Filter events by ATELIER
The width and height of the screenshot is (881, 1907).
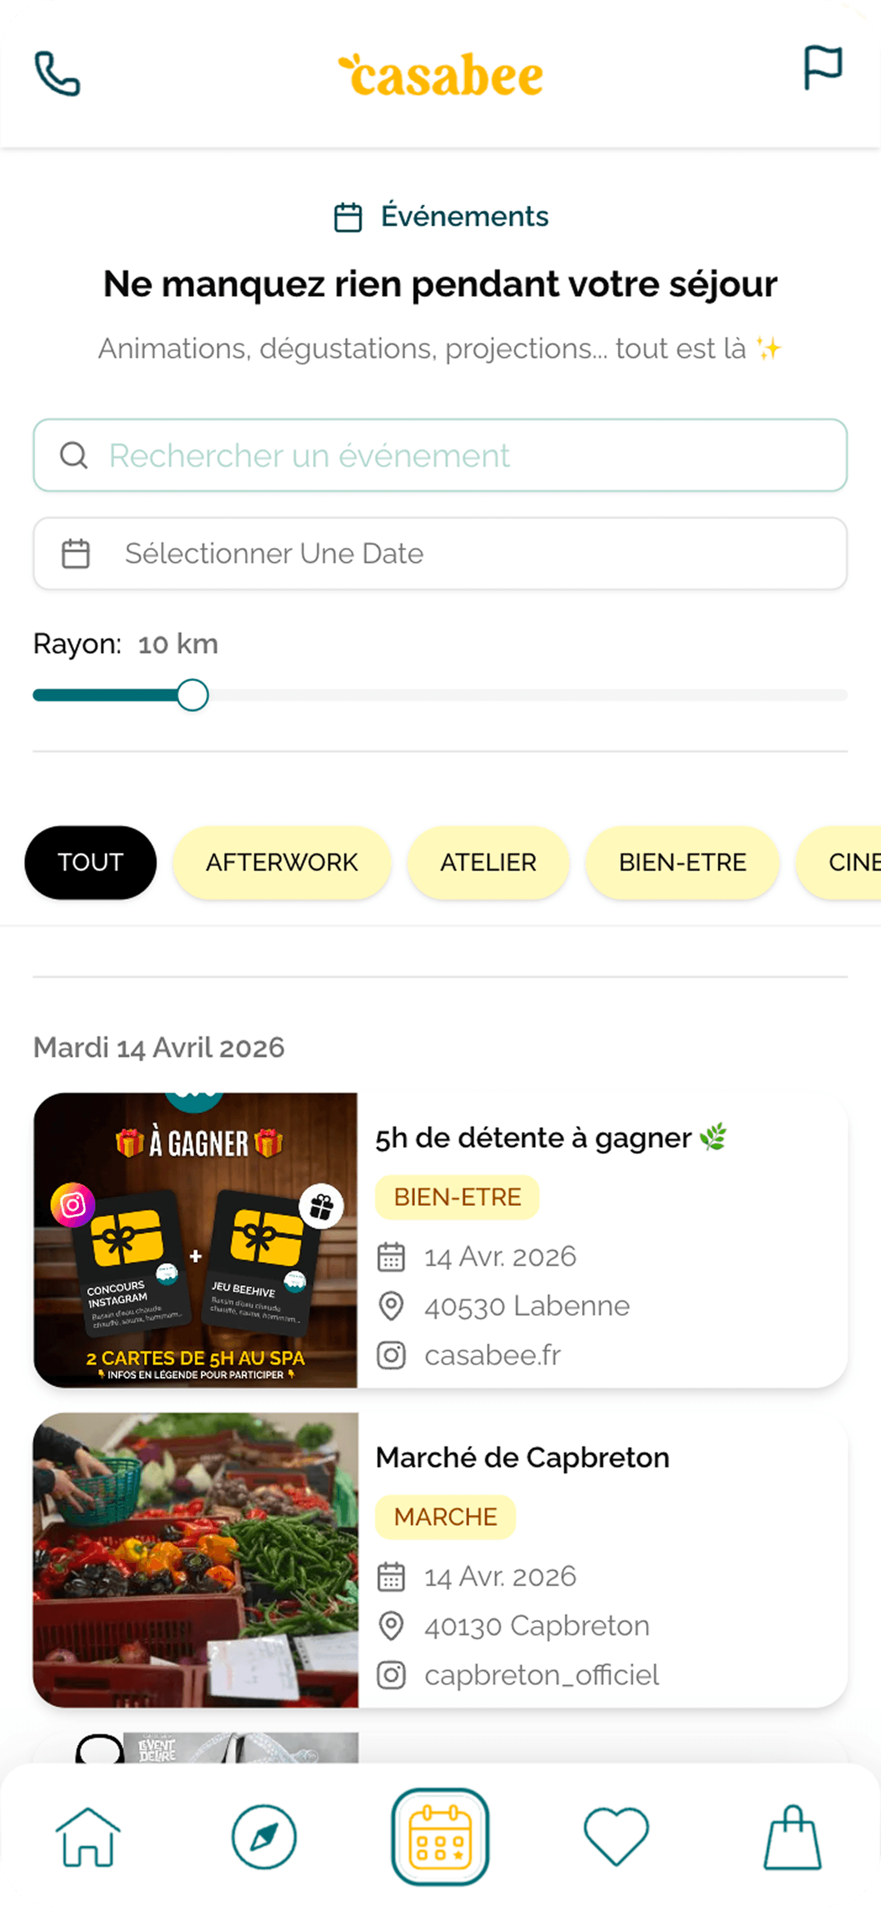point(488,863)
